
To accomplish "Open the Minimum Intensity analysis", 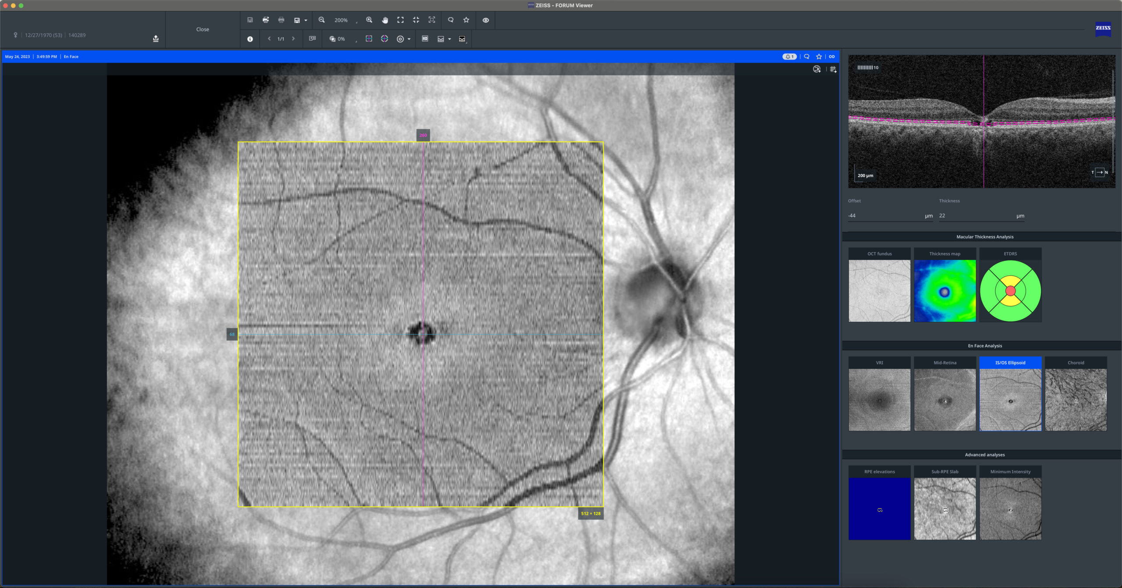I will point(1010,503).
